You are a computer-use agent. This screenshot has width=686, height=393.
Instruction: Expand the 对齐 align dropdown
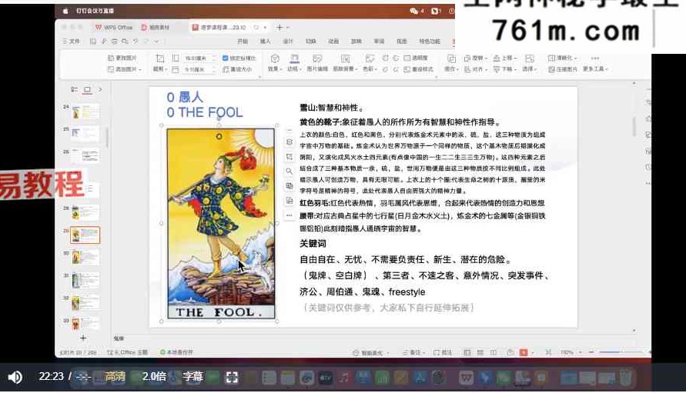coord(476,69)
